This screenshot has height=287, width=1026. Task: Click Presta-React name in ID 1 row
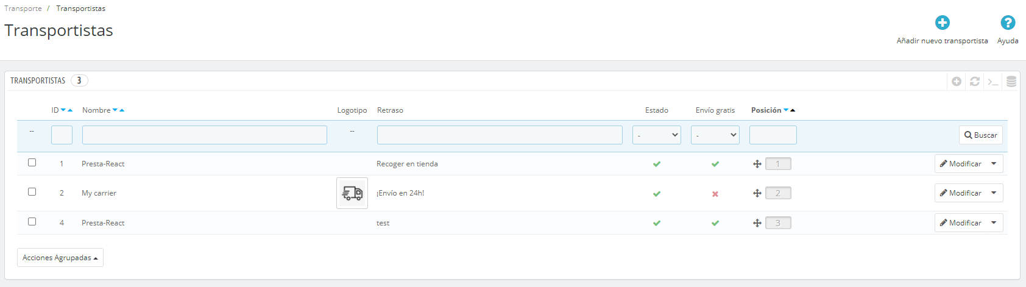tap(103, 164)
